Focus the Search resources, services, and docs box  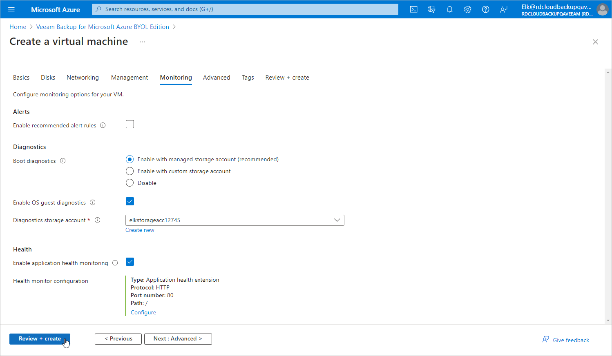pos(245,9)
